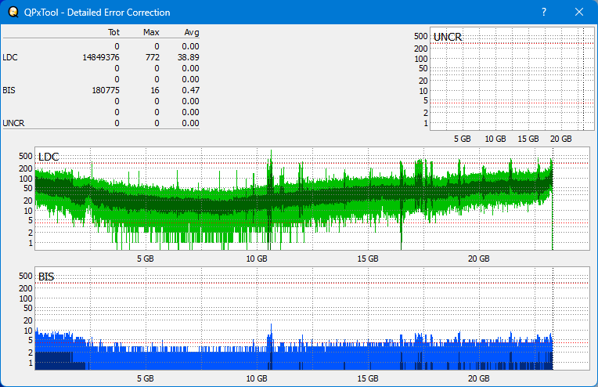
Task: Click the 20 GB axis label under BIS graph
Action: [x=478, y=378]
